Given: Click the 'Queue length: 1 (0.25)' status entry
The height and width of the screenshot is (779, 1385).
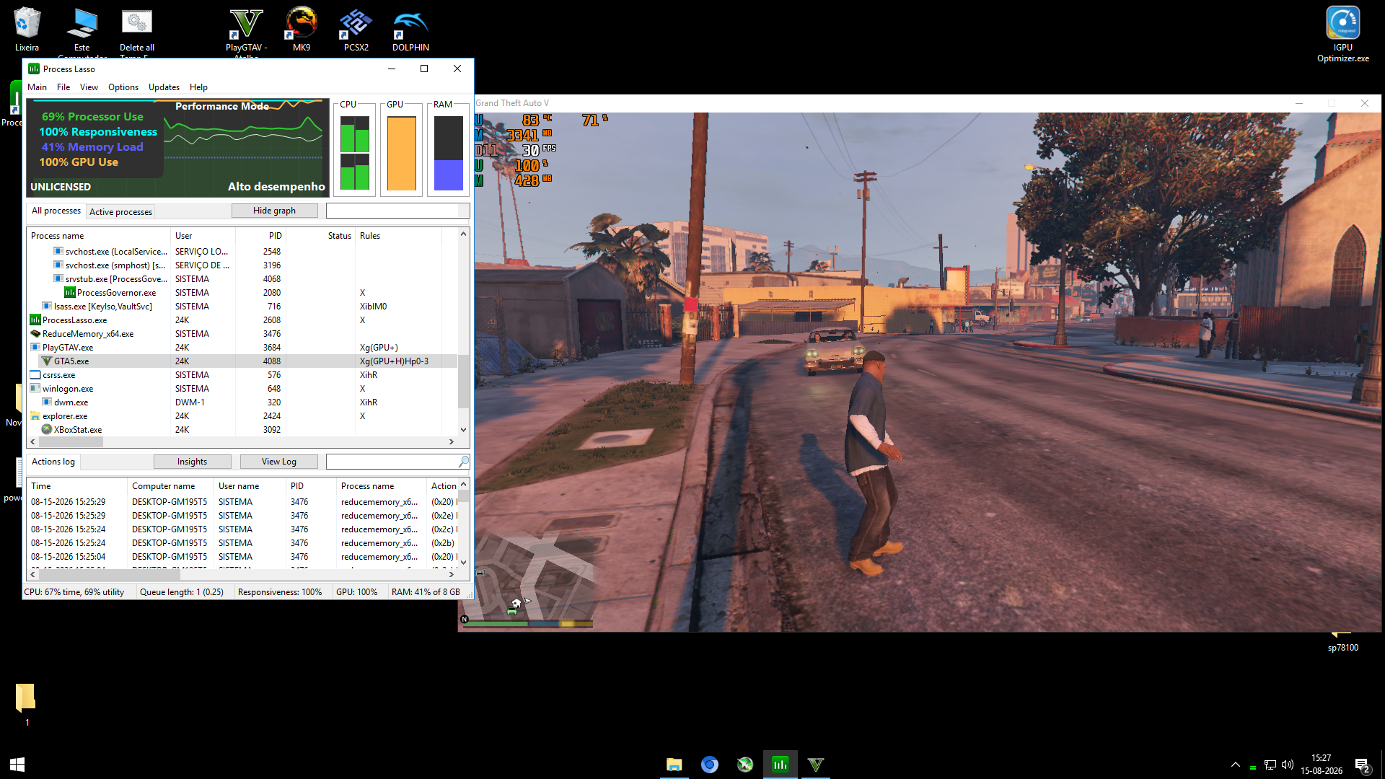Looking at the screenshot, I should coord(182,592).
